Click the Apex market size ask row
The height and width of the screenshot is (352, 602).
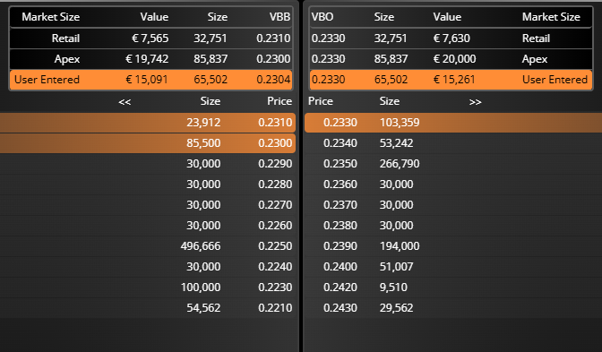coord(451,59)
